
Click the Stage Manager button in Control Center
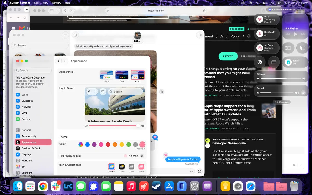pos(288,48)
